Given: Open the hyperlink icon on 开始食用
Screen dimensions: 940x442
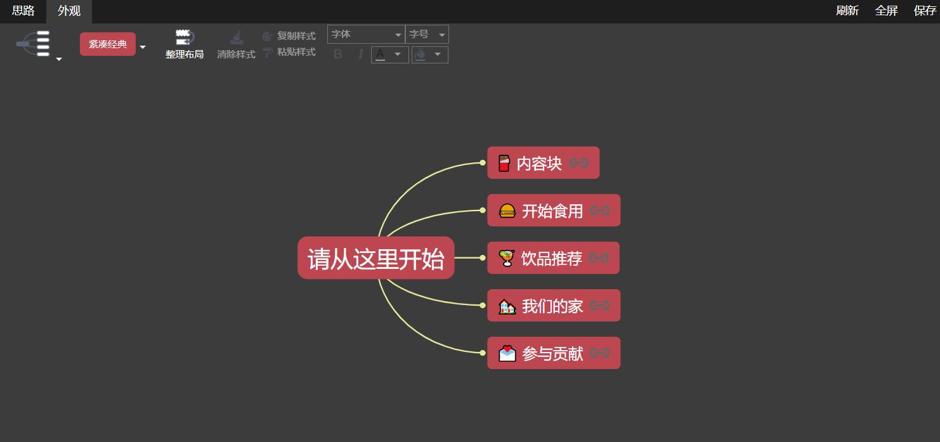Looking at the screenshot, I should (599, 211).
